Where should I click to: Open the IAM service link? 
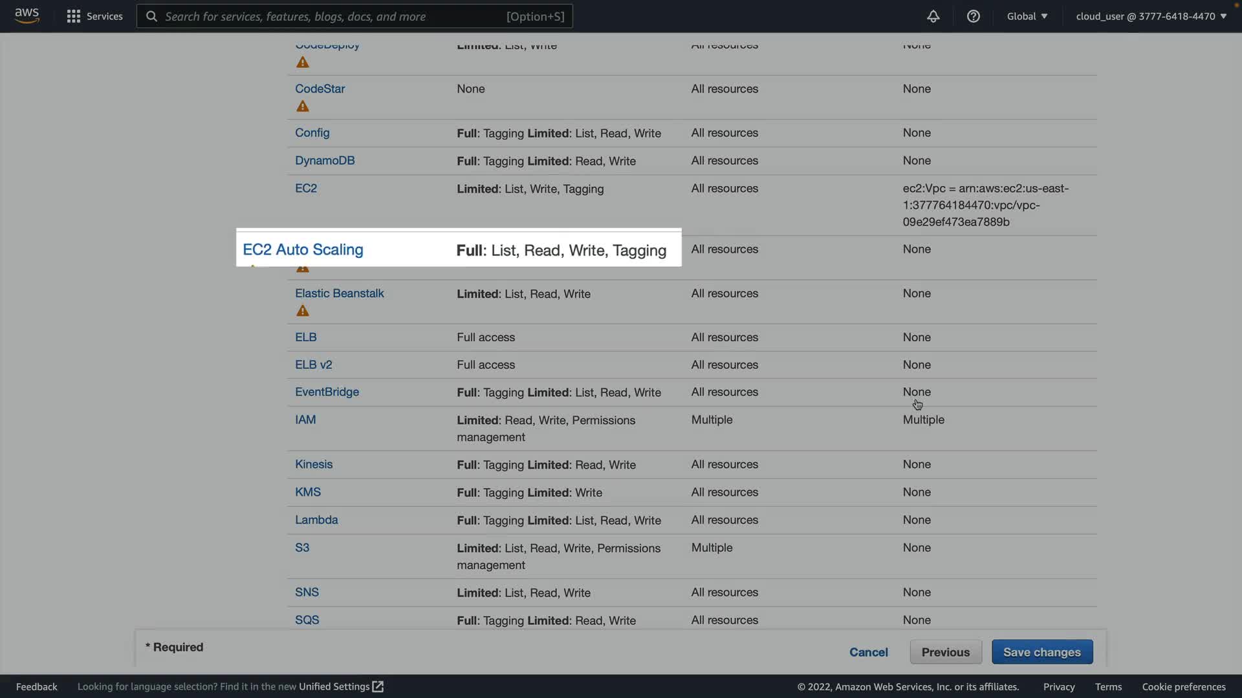coord(305,419)
